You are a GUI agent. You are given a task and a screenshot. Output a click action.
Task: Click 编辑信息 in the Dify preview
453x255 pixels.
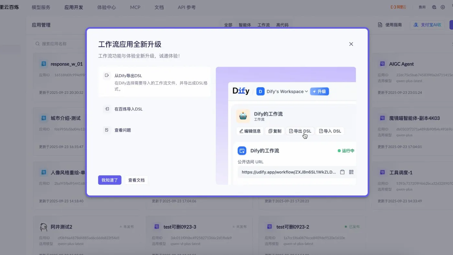[x=250, y=131]
